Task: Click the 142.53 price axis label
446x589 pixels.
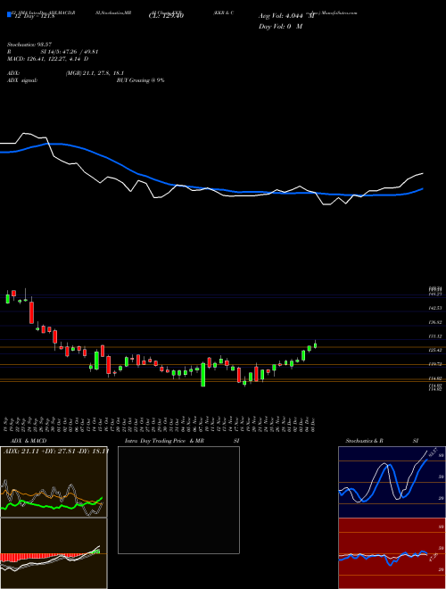Action: [x=434, y=308]
